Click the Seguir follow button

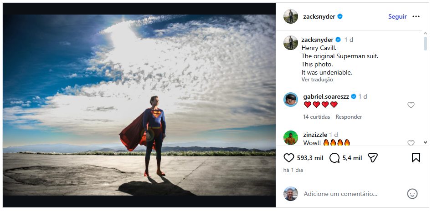(x=397, y=16)
